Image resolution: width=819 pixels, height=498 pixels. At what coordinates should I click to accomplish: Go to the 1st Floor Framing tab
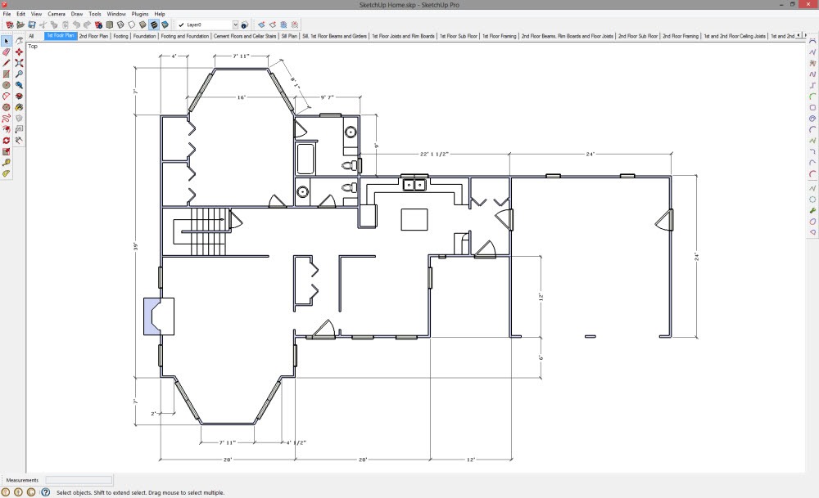(x=499, y=36)
